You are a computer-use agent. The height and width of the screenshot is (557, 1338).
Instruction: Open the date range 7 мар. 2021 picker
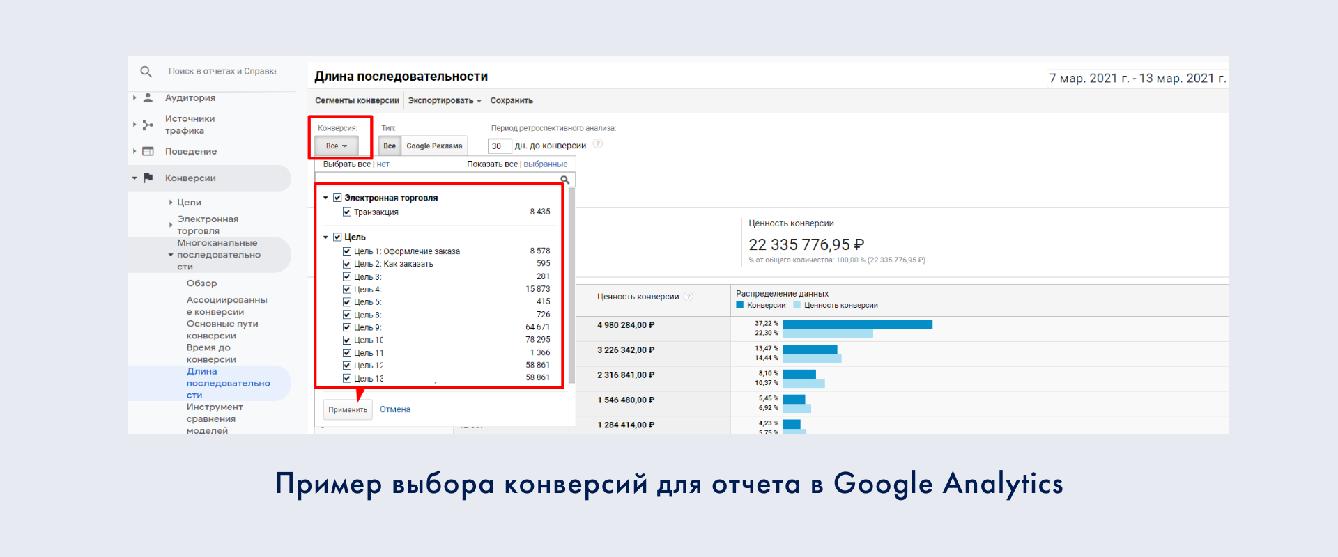click(x=1137, y=79)
